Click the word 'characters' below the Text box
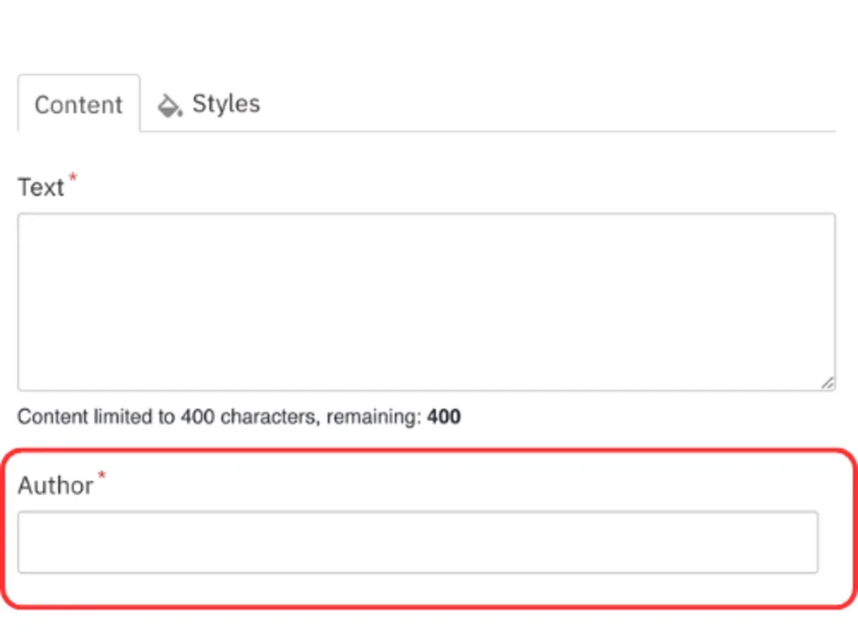858x644 pixels. click(263, 417)
